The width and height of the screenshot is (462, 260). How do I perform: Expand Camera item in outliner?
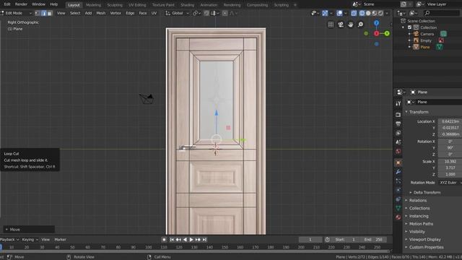(409, 34)
